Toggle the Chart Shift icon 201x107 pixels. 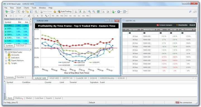pyautogui.click(x=108, y=12)
